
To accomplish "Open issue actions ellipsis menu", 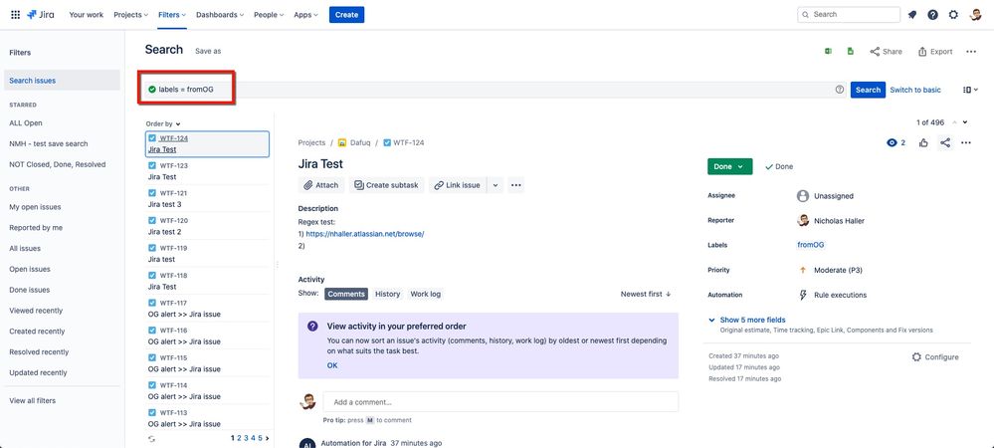I will pyautogui.click(x=965, y=142).
